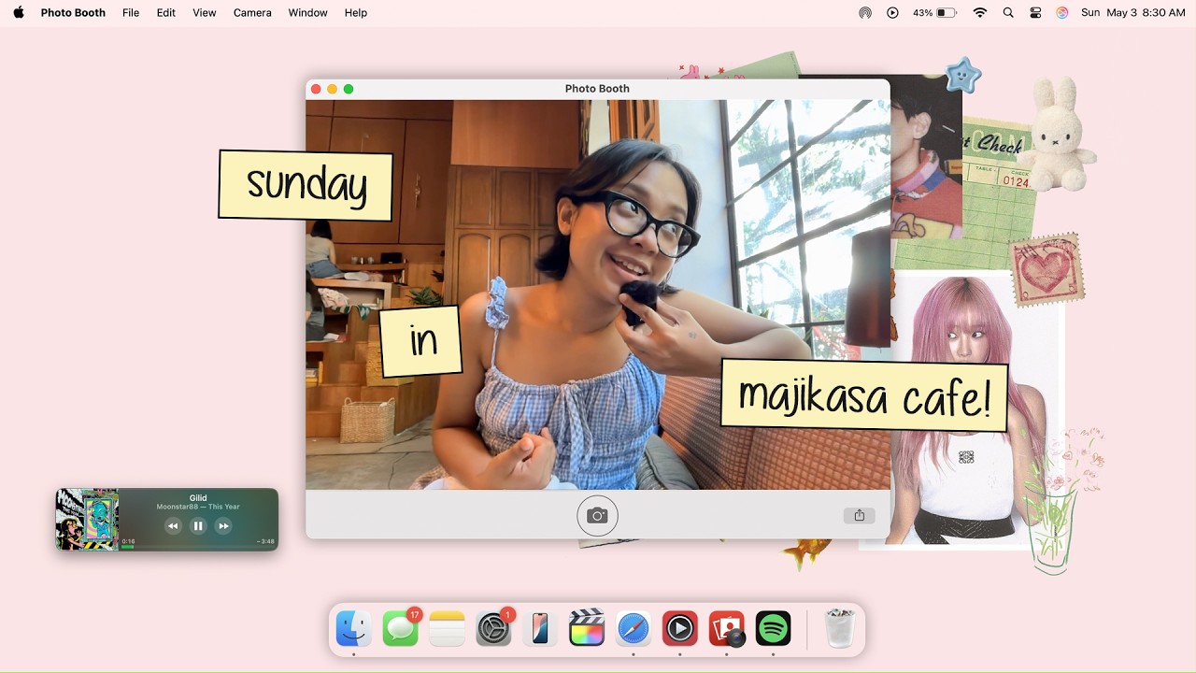1196x673 pixels.
Task: Open the share menu in Photo Booth
Action: 859,515
